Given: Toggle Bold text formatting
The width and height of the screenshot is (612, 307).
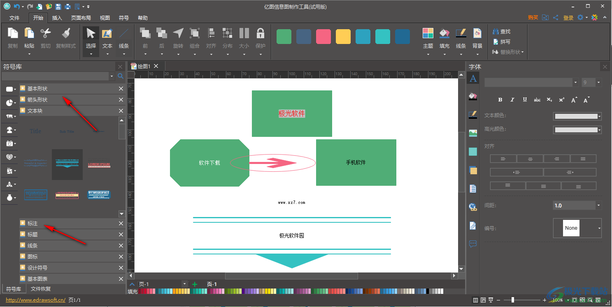Looking at the screenshot, I should pos(500,100).
